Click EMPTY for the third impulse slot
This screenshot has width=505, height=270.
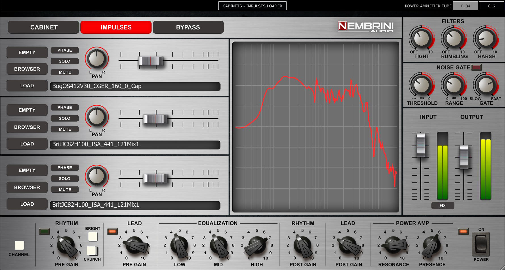pyautogui.click(x=27, y=170)
